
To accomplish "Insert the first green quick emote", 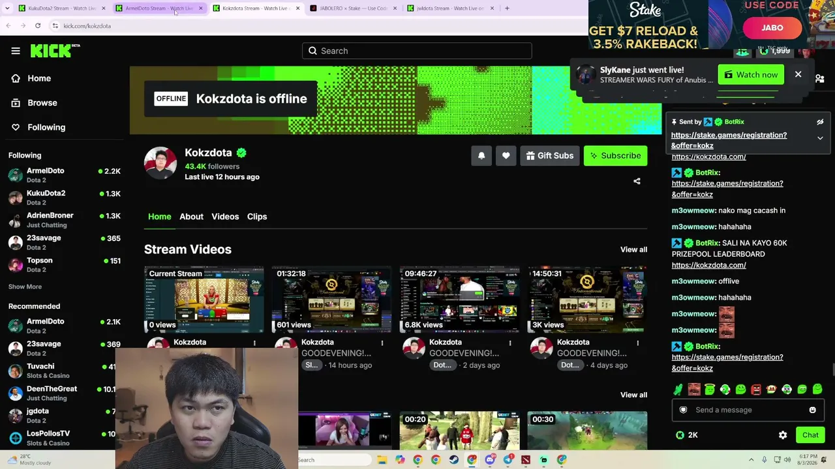I will tap(678, 390).
